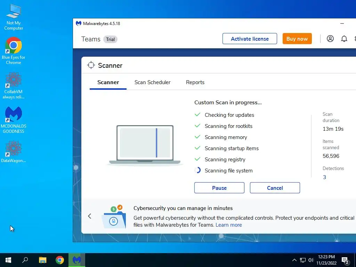Click the green check beside Checking for updates

tap(197, 114)
